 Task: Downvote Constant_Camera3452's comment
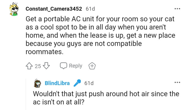click(x=46, y=66)
